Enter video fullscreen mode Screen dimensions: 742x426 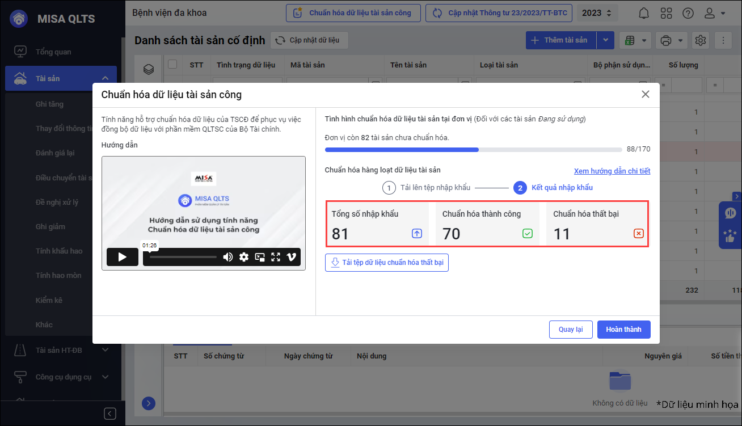tap(276, 257)
